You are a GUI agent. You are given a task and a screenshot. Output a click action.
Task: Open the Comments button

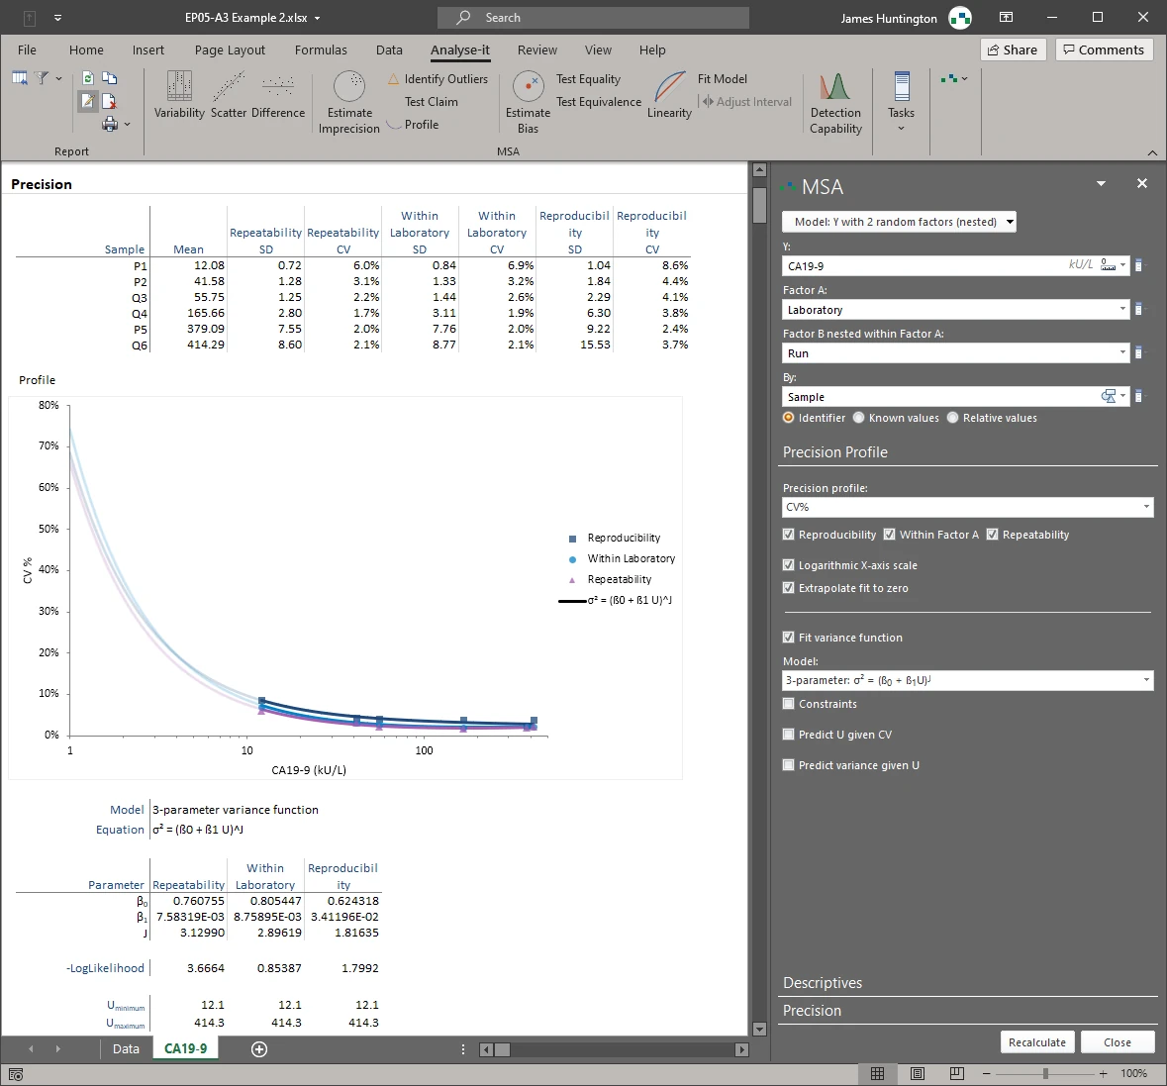[1105, 49]
